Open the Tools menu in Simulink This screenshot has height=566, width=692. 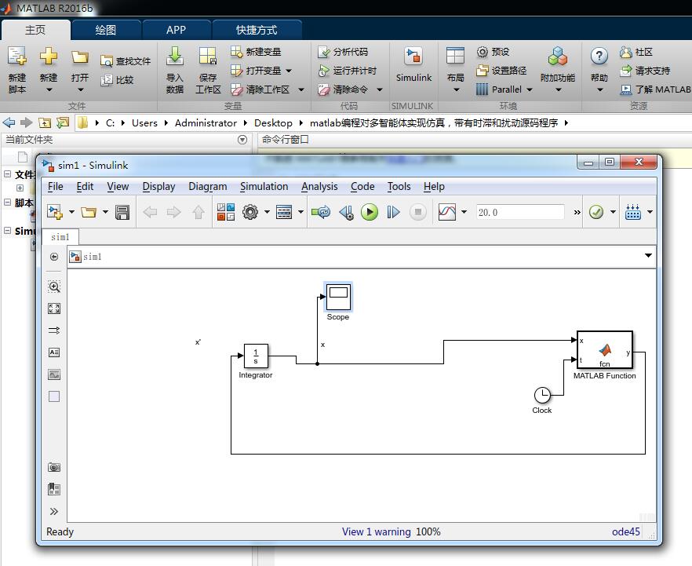399,187
